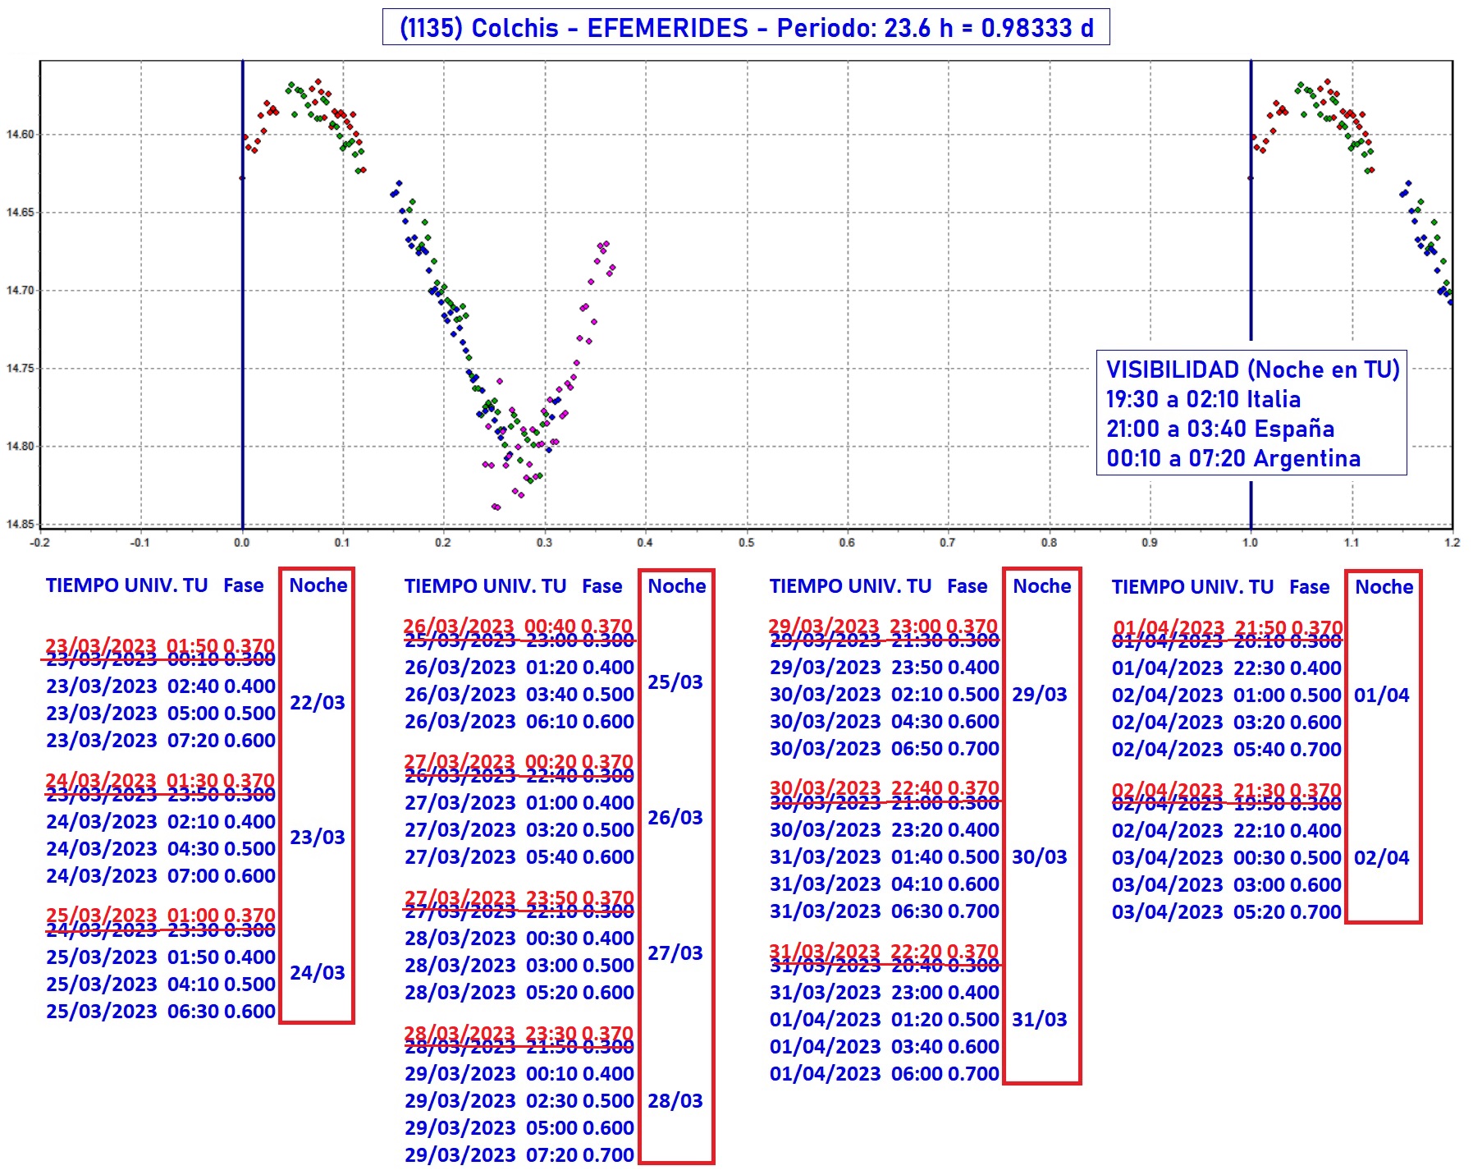Image resolution: width=1473 pixels, height=1175 pixels.
Task: Click row '23/03/2023 05:00 0.500'
Action: (x=161, y=714)
